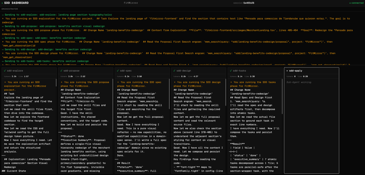The image size is (365, 175).
Task: Open the sdd-propose agent card title
Action: pyautogui.click(x=72, y=71)
